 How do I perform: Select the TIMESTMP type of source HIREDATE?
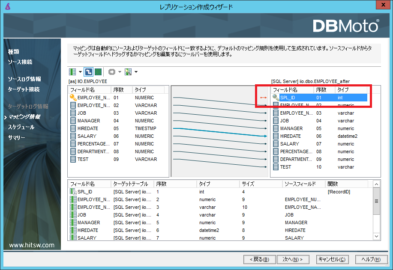(x=145, y=128)
